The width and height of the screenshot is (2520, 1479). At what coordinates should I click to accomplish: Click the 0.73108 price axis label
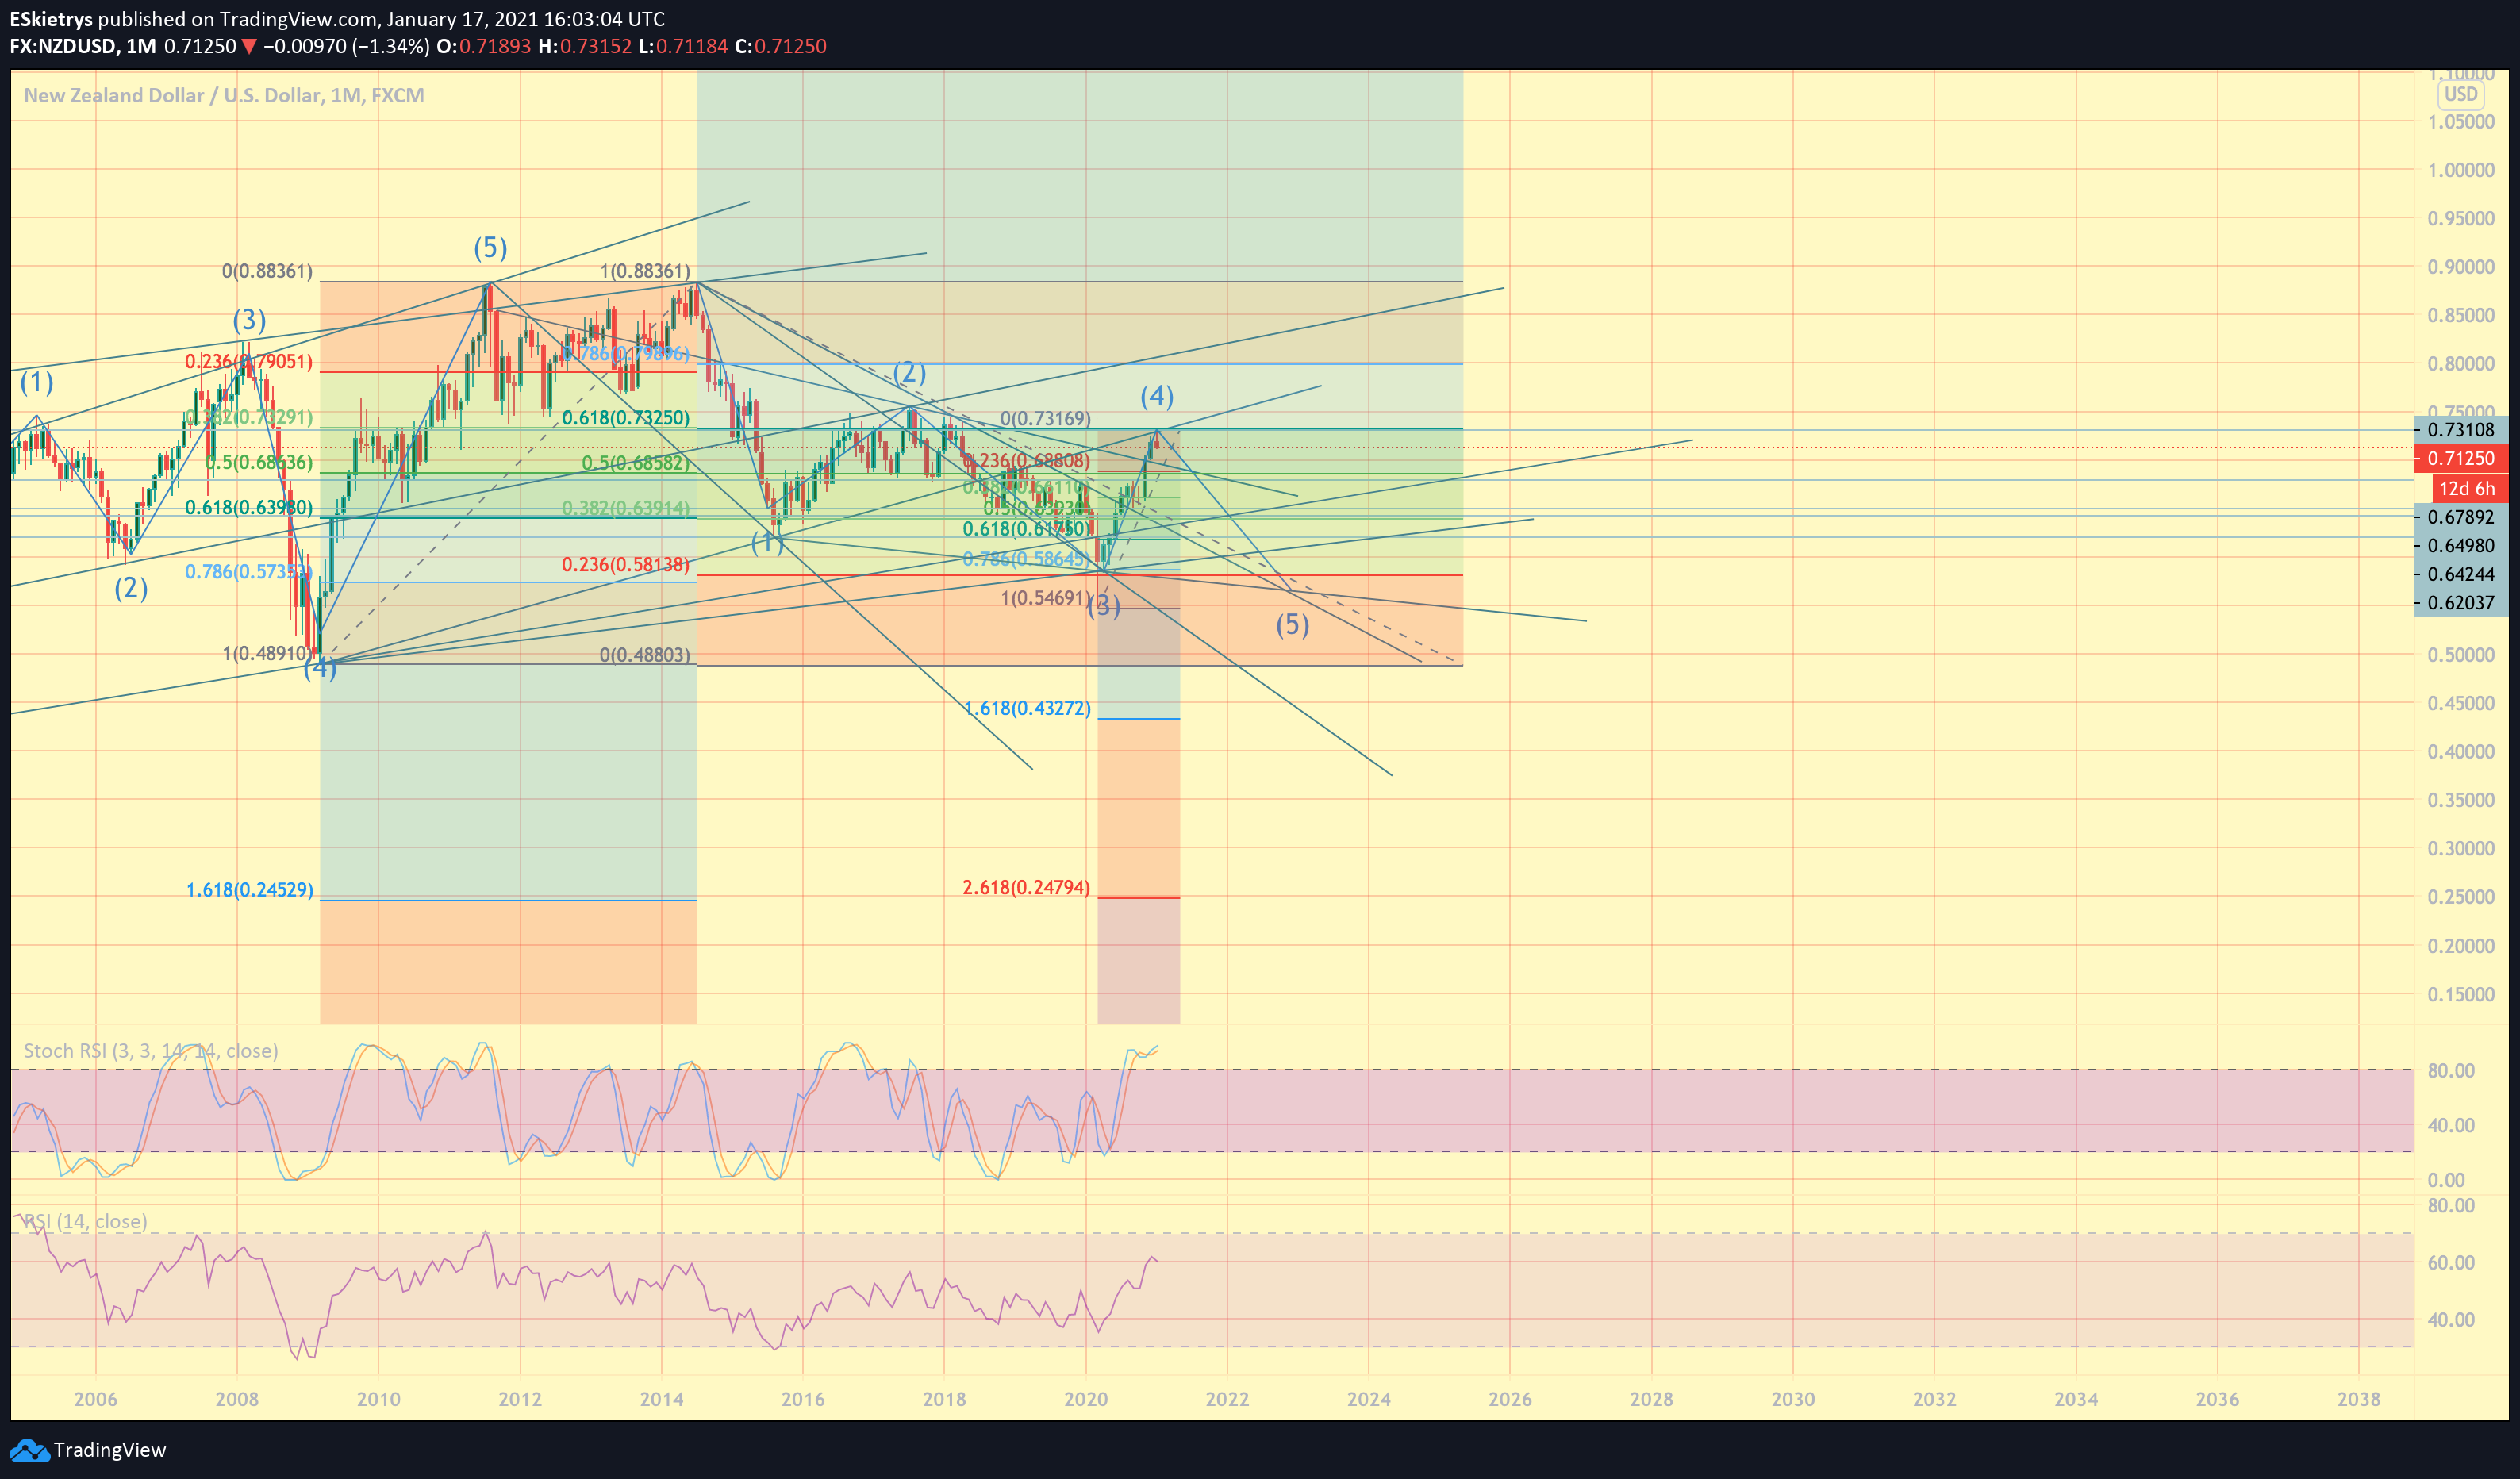(x=2461, y=430)
